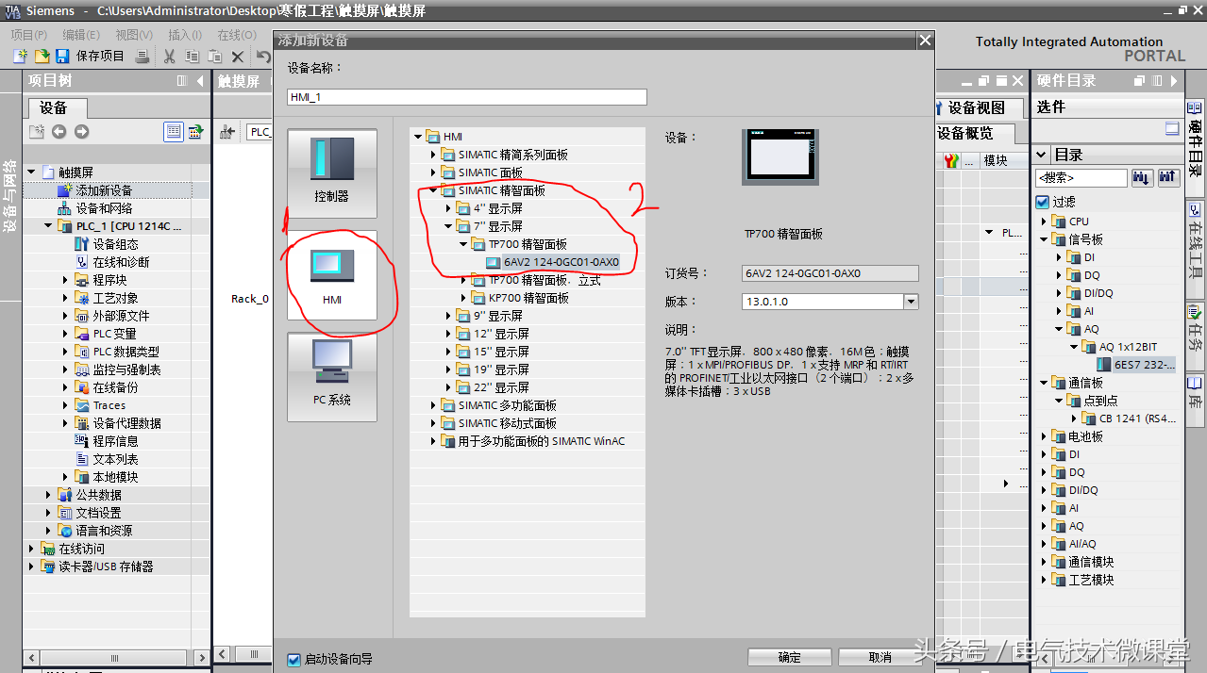Select 添加新设备 in project tree

[104, 190]
